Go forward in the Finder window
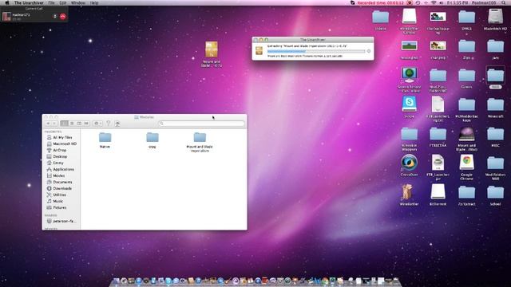This screenshot has height=287, width=511. click(55, 124)
